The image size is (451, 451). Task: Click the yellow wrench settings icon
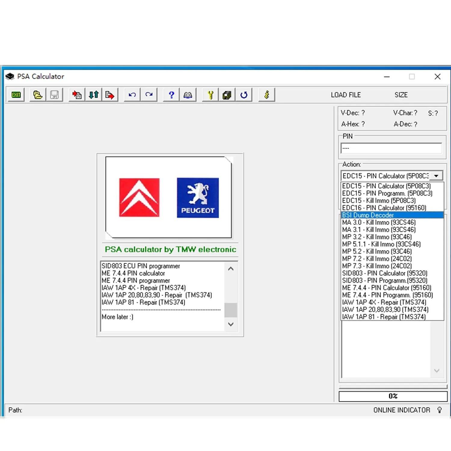(x=210, y=95)
